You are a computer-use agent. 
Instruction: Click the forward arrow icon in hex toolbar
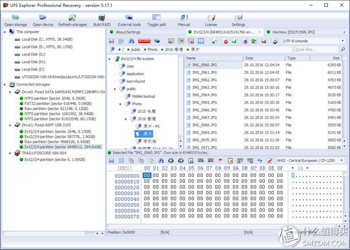pos(181,161)
